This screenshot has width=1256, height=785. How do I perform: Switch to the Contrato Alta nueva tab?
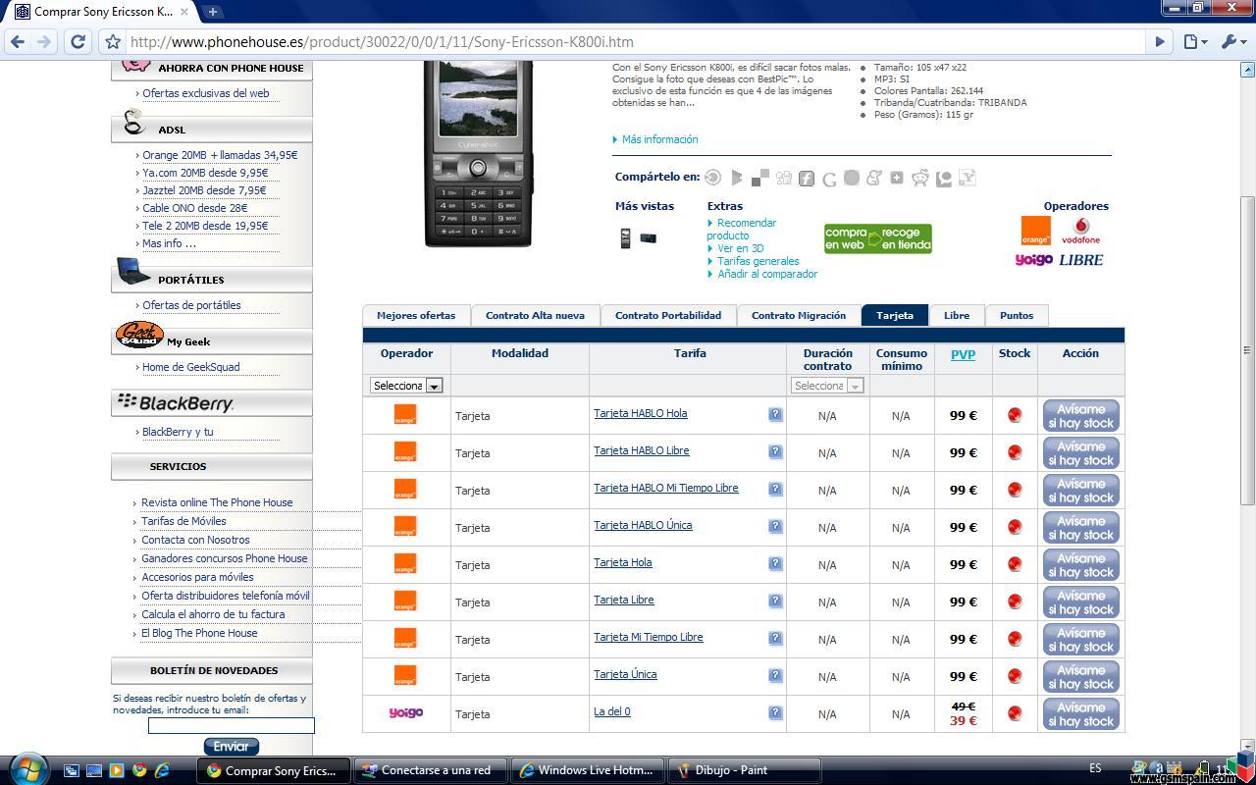[x=535, y=315]
